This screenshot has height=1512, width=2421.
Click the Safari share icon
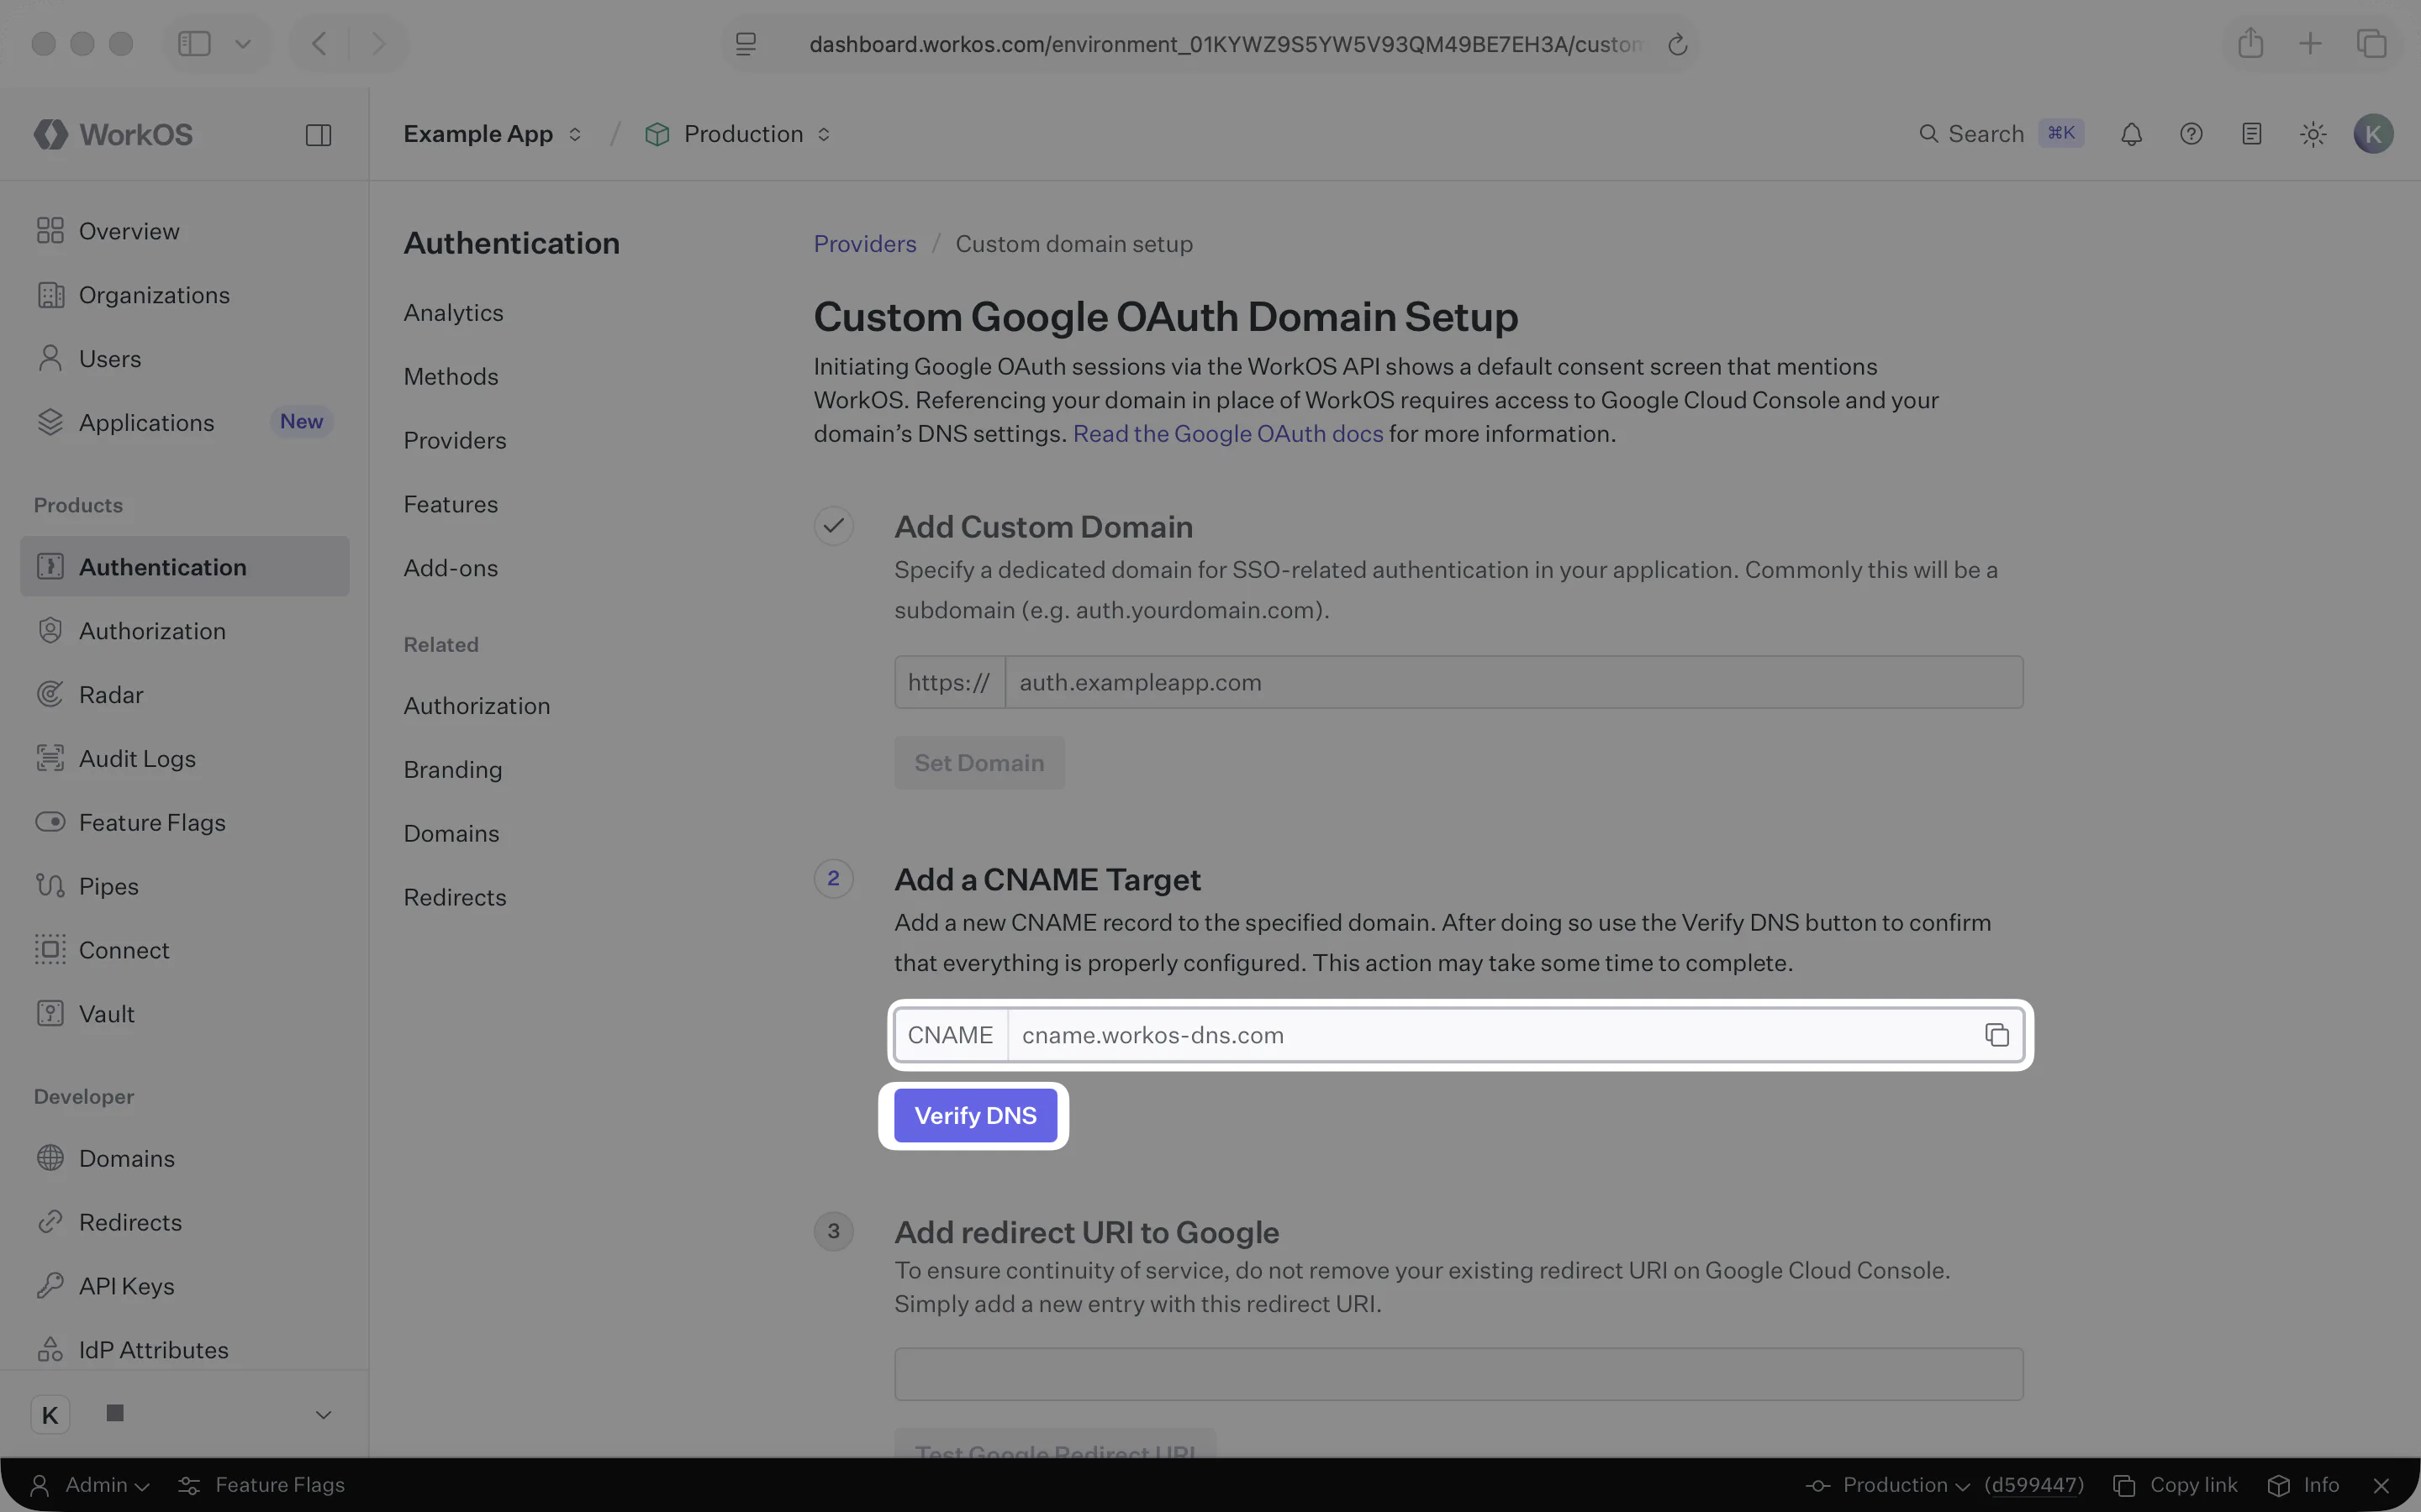tap(2250, 43)
